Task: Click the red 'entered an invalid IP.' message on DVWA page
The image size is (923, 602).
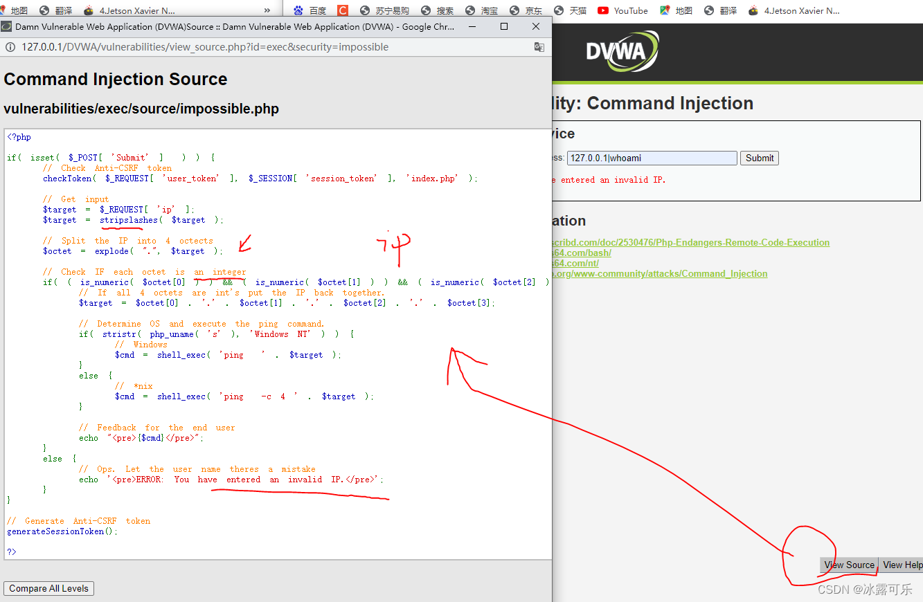Action: [x=609, y=180]
